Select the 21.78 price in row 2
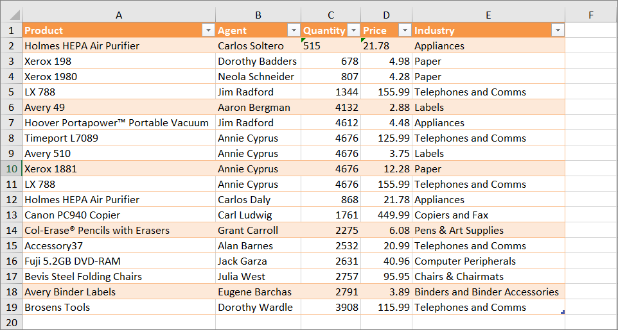 pyautogui.click(x=386, y=45)
